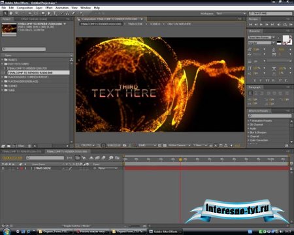This screenshot has height=235, width=294.
Task: Expand the Animation Presets category
Action: pyautogui.click(x=248, y=121)
